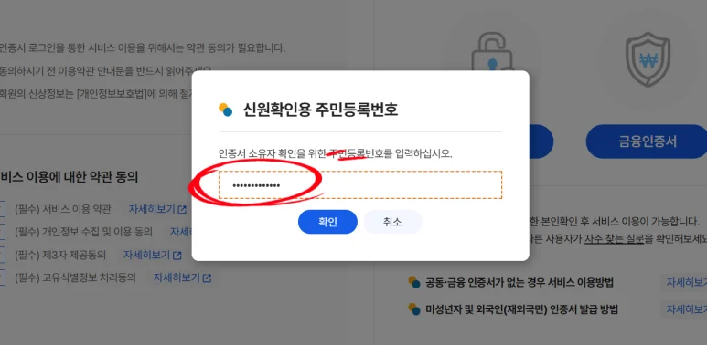This screenshot has width=707, height=345.
Task: Click the 신원확인용 주민등록번호 dialog title
Action: click(x=321, y=110)
